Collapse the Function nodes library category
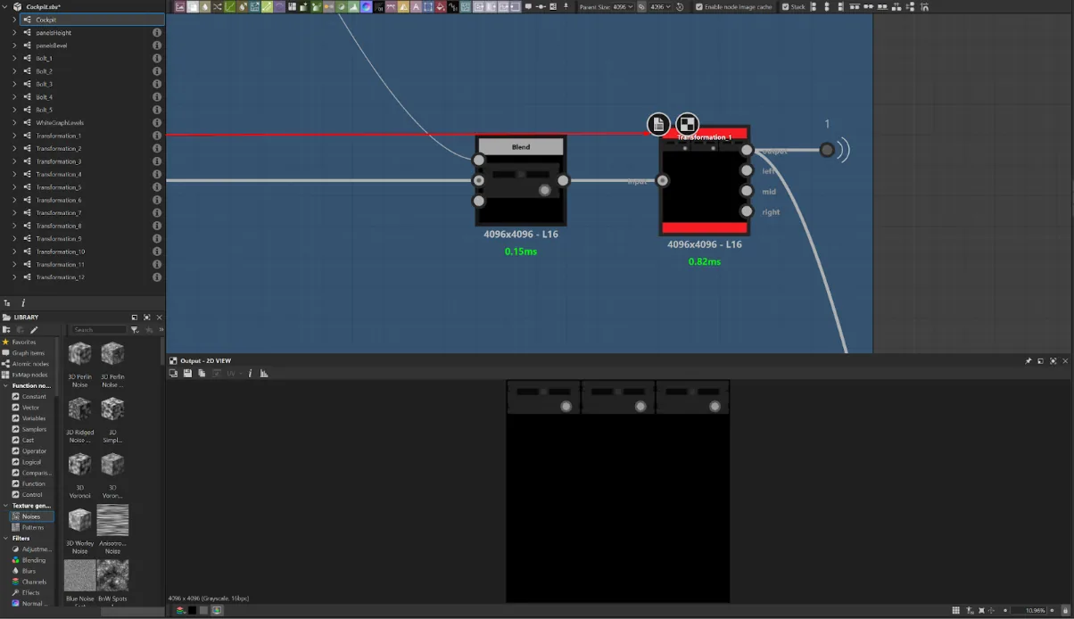1074x619 pixels. 5,386
